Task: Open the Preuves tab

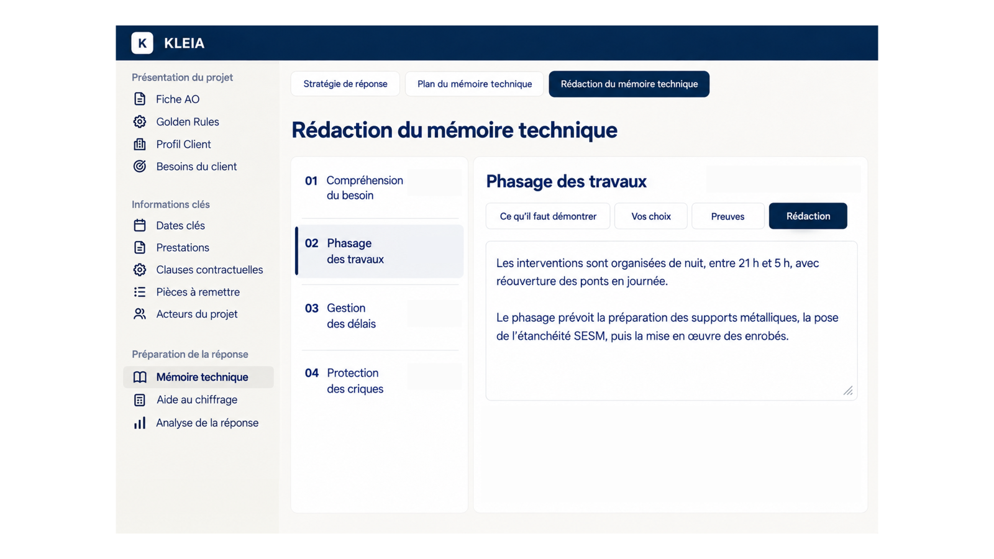Action: pos(727,216)
